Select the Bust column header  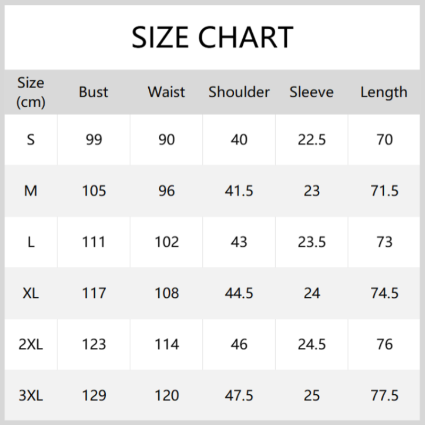(x=93, y=92)
